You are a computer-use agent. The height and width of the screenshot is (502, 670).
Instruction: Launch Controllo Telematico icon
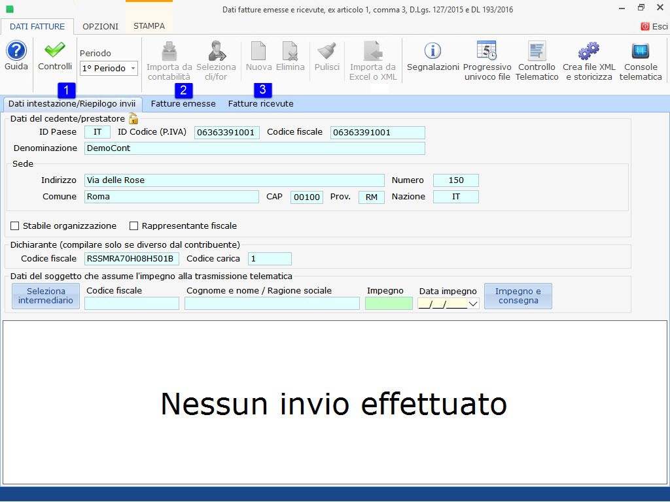[x=537, y=50]
